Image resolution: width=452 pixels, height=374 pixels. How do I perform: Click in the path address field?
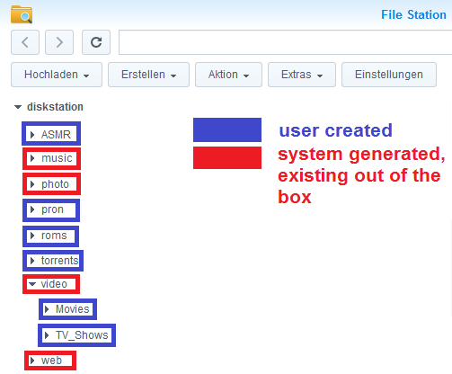(285, 42)
